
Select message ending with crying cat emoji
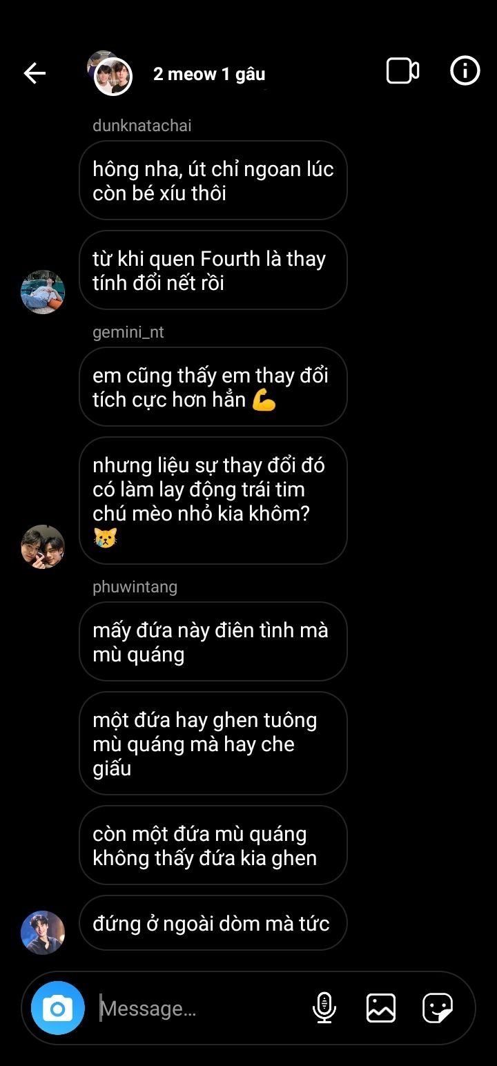pos(213,501)
